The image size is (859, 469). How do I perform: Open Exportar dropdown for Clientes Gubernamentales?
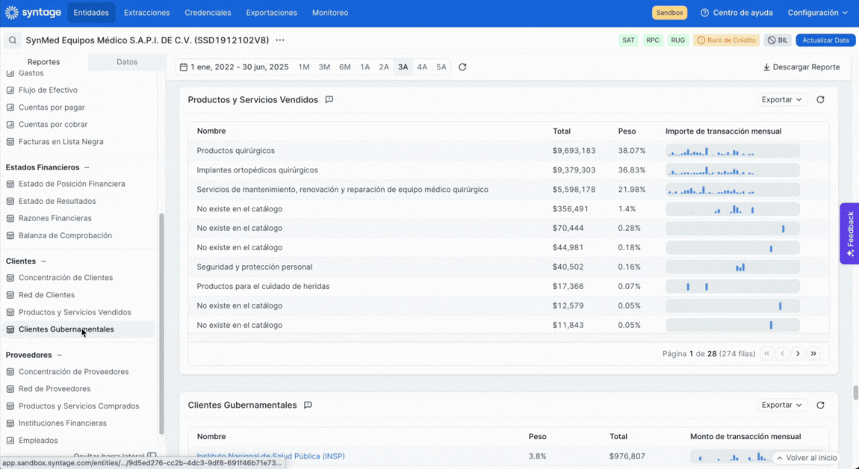(781, 405)
